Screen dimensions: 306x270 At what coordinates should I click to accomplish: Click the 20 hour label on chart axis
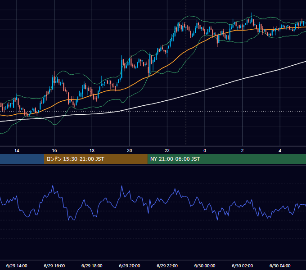click(130, 151)
